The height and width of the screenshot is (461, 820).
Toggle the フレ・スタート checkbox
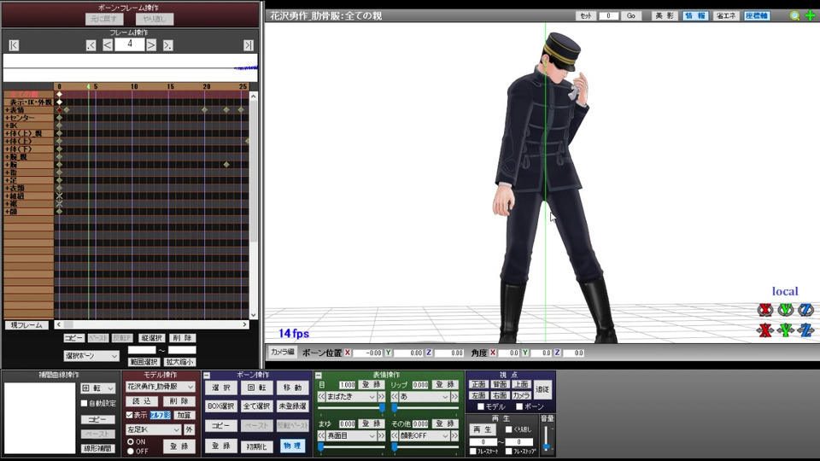[x=472, y=451]
